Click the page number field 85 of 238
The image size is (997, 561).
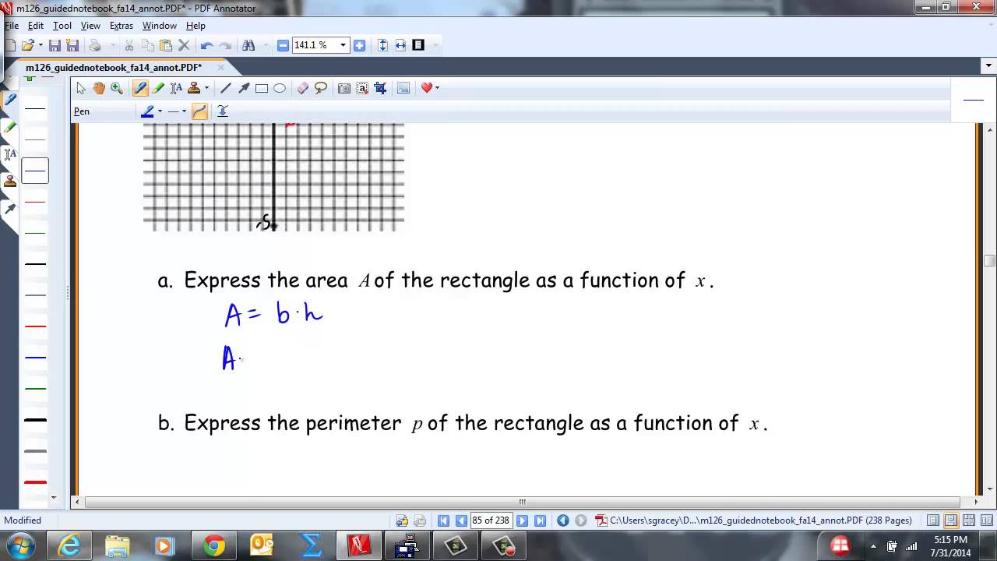pyautogui.click(x=491, y=520)
